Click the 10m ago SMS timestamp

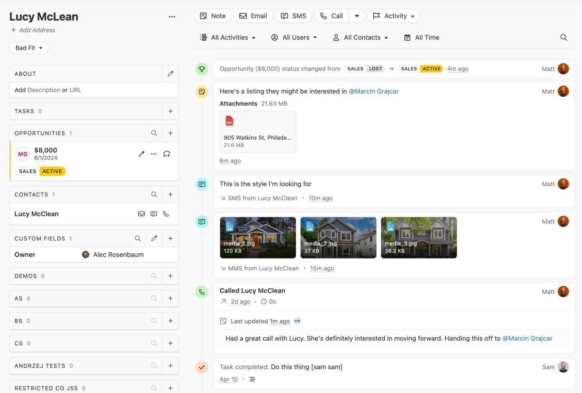(x=321, y=198)
